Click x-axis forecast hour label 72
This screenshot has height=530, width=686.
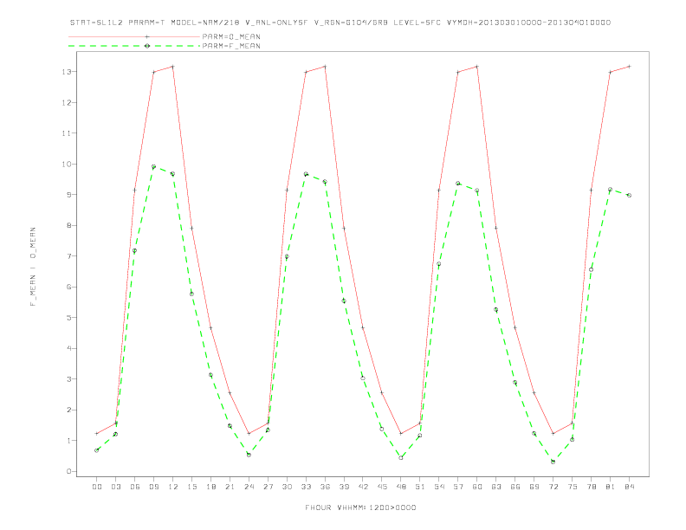[553, 487]
